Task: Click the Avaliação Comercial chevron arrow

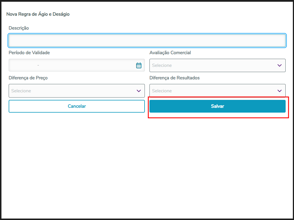Action: (280, 65)
